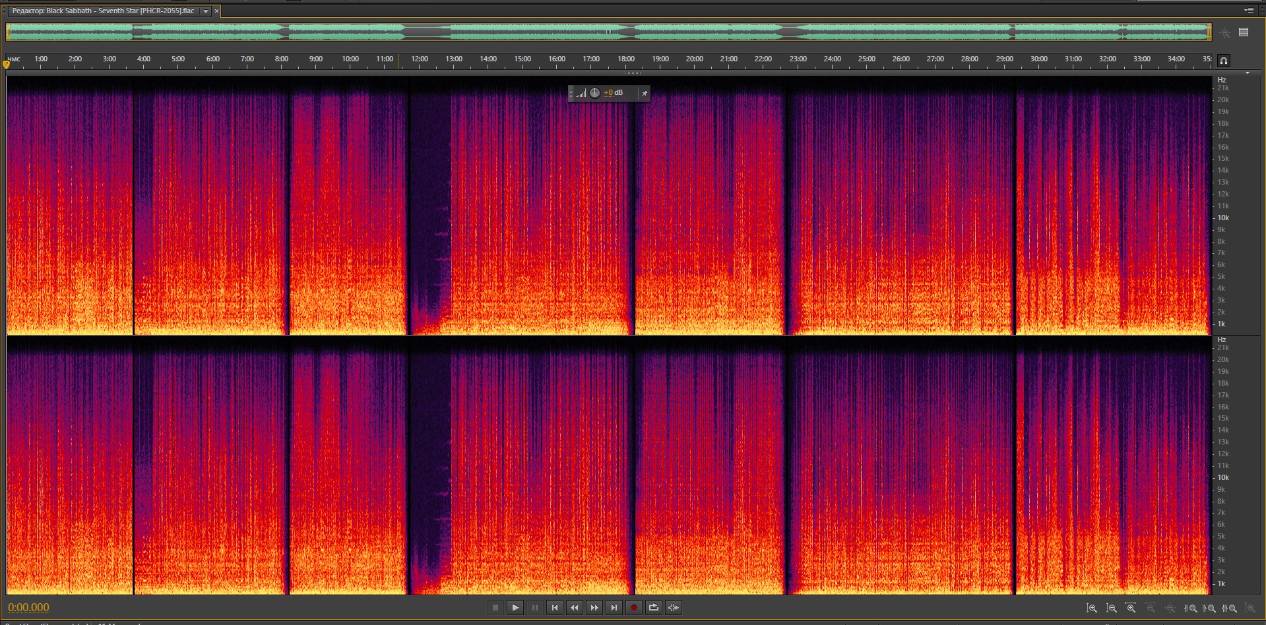Click the +0 dB volume value
1266x625 pixels.
614,93
